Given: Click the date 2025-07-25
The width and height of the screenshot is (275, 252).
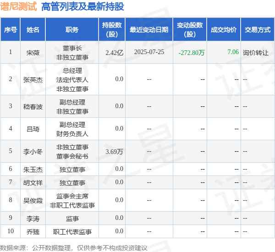Looking at the screenshot, I should 149,52.
